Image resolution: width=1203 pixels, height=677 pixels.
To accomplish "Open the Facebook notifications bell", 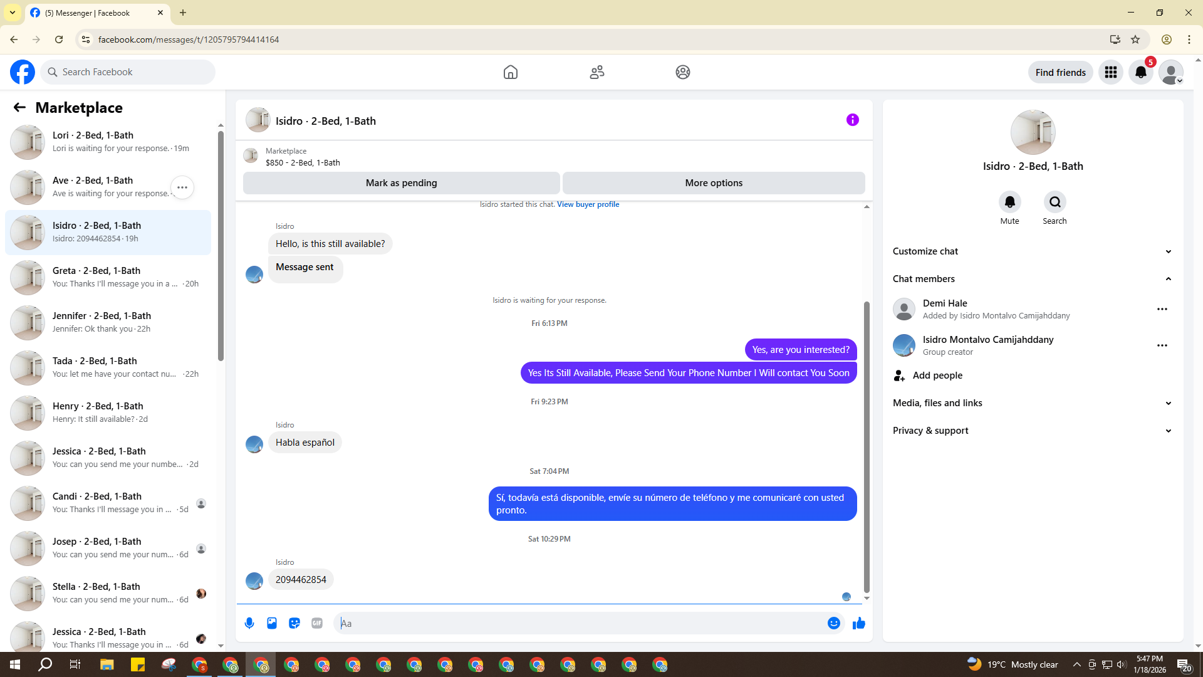I will (1140, 73).
